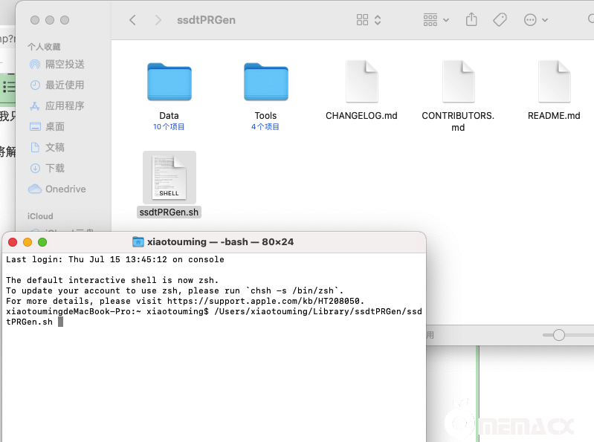Open Onedrive in Finder sidebar
594x442 pixels.
65,189
